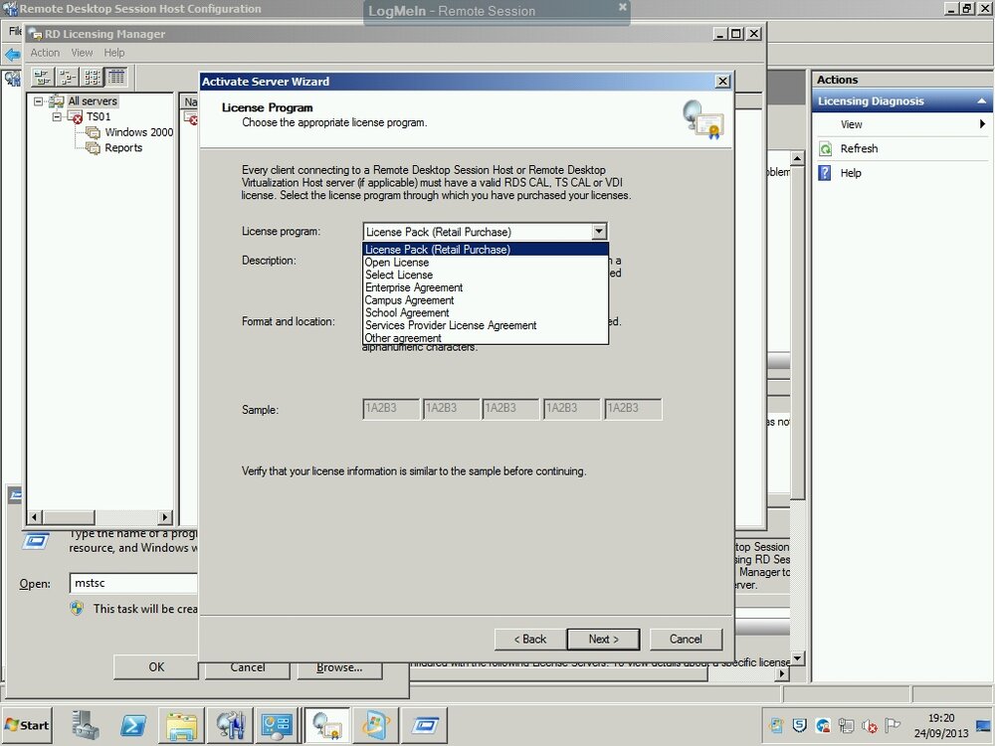Click diagnosis pane scroll-up arrow
The height and width of the screenshot is (746, 995).
pyautogui.click(x=797, y=157)
